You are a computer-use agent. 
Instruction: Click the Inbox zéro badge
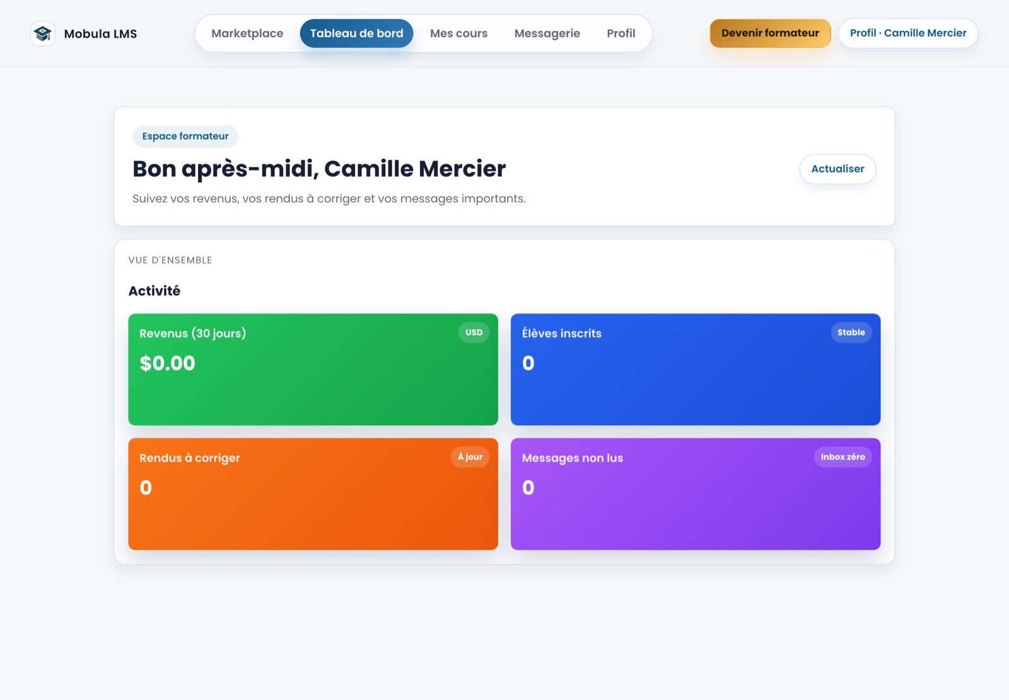click(x=843, y=457)
